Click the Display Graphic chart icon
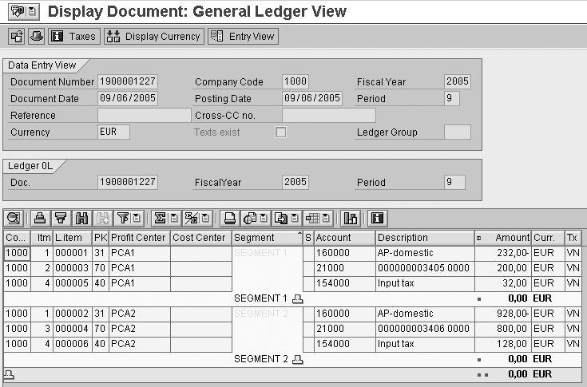 pos(350,218)
